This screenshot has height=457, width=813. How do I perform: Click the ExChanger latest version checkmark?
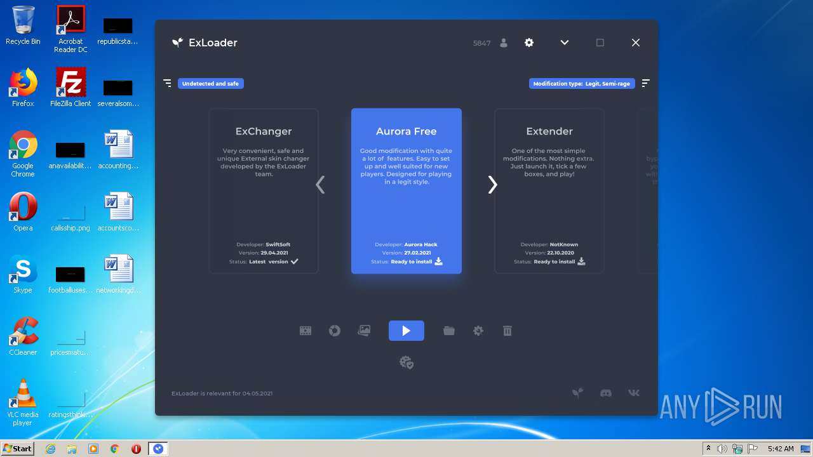[x=294, y=262]
